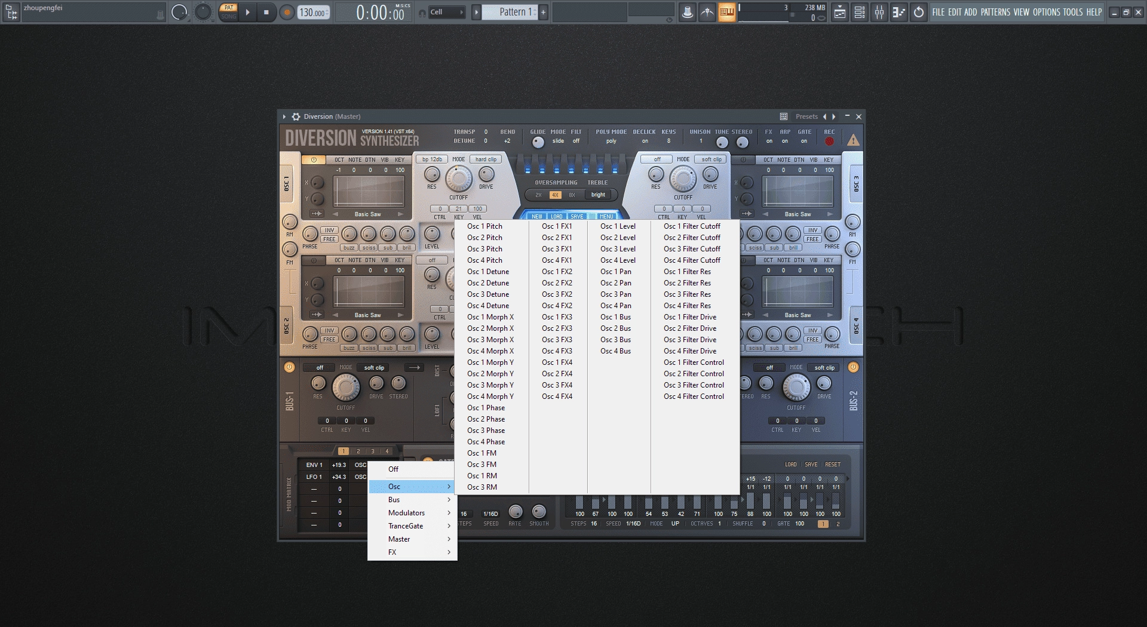Open the channel rack from toolbar
This screenshot has width=1147, height=627.
point(860,12)
